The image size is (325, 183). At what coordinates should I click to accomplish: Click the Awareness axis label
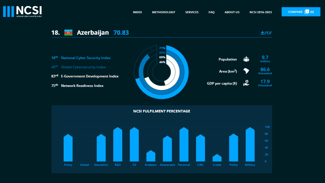[x=167, y=165]
